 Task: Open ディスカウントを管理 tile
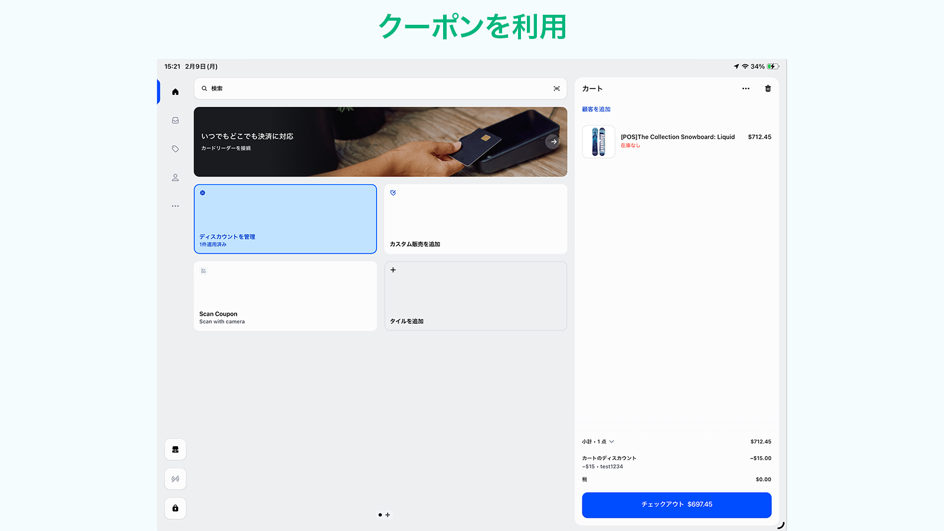point(285,219)
